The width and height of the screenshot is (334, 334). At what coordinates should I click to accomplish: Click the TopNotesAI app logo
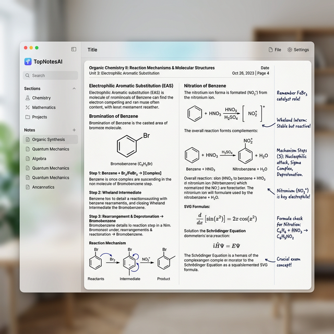point(28,62)
